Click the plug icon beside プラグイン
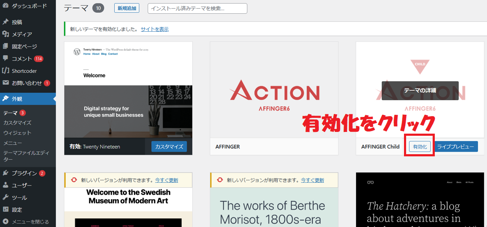Screen dimensions: 487x227 click(x=5, y=173)
